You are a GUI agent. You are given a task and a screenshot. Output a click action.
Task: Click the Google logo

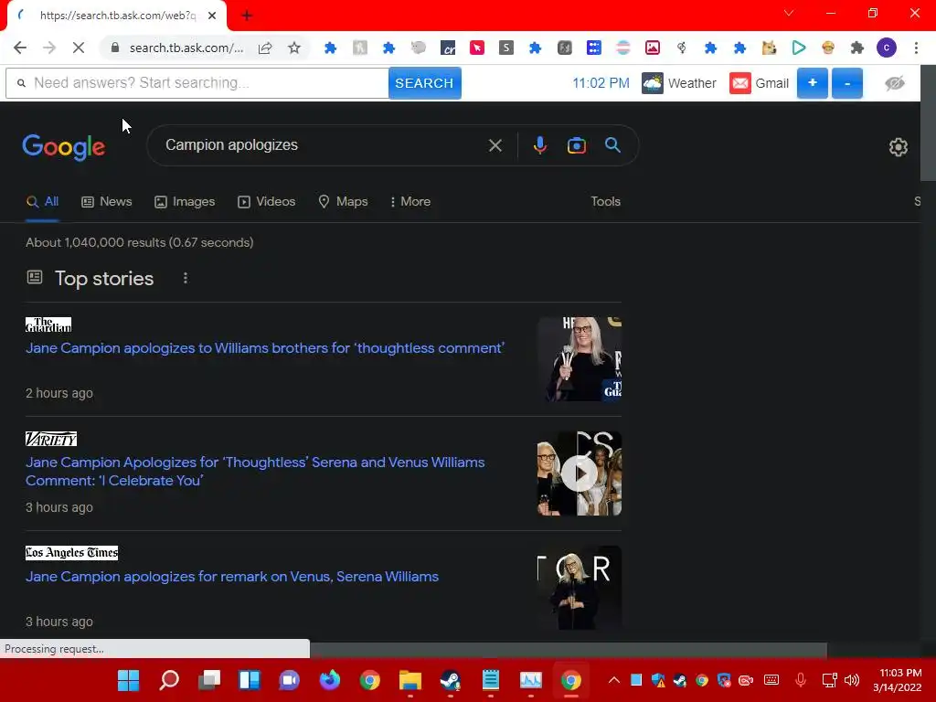(x=64, y=146)
